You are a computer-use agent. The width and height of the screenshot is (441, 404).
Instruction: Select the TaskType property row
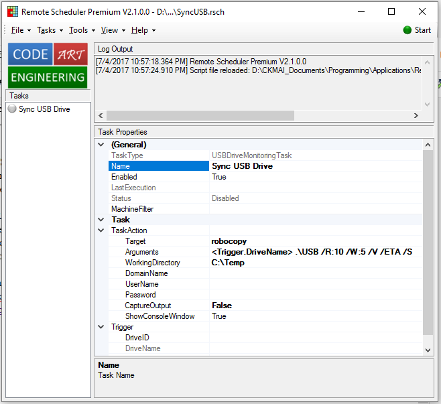[x=265, y=155]
